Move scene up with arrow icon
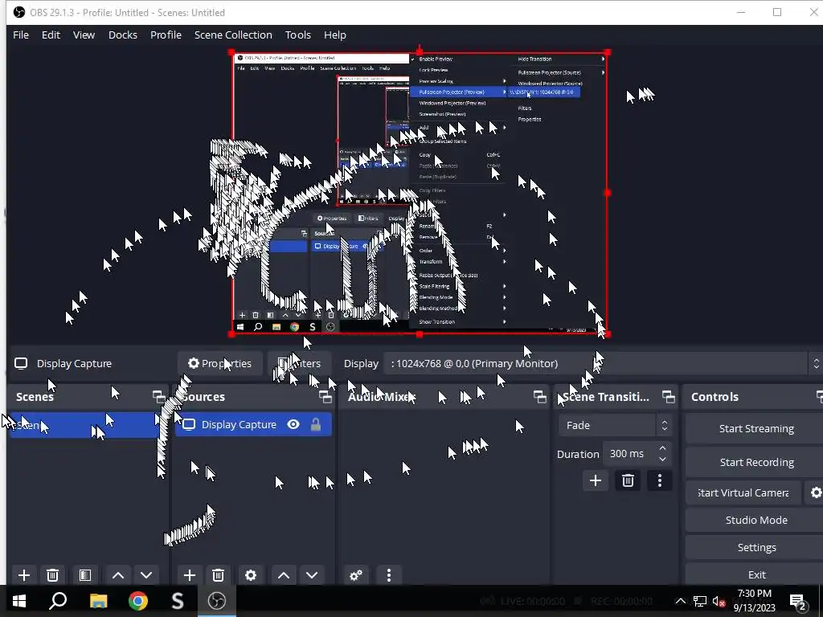The width and height of the screenshot is (823, 617). point(118,575)
